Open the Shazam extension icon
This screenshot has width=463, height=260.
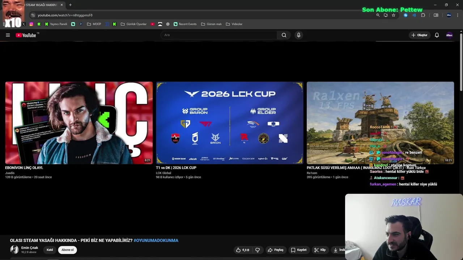pos(405,15)
